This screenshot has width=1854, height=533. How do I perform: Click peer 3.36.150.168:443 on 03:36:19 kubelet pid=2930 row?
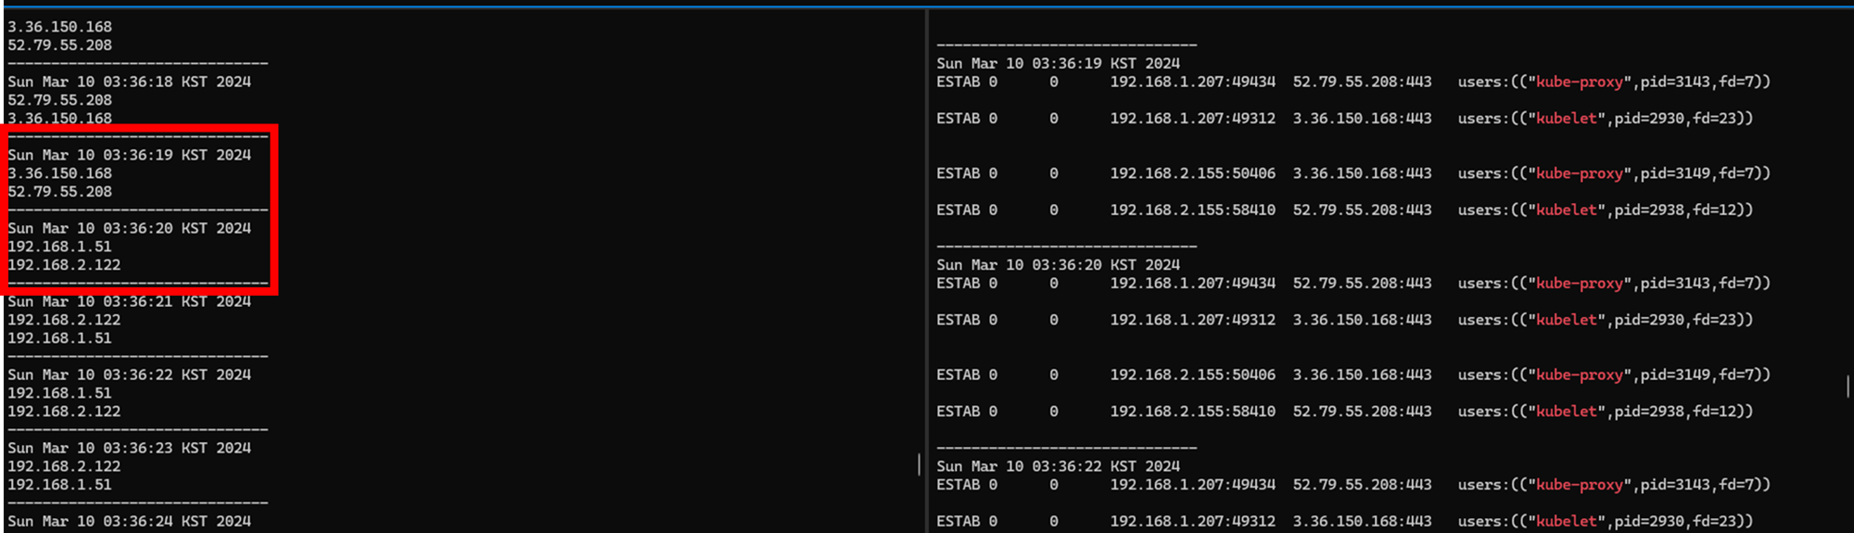pos(1363,119)
